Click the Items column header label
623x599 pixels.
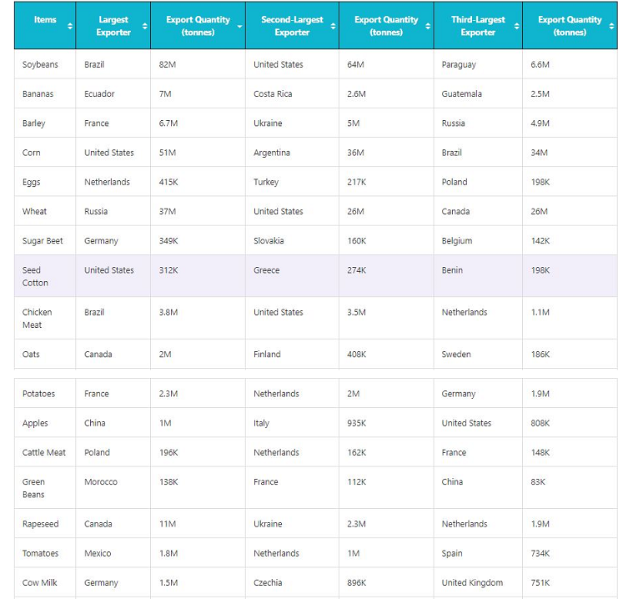[x=45, y=20]
